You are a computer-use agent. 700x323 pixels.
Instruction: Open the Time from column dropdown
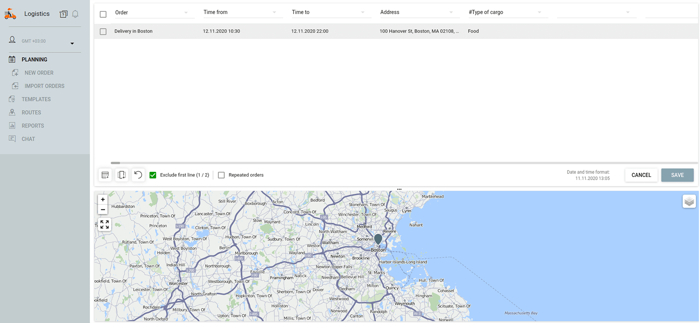pos(274,12)
